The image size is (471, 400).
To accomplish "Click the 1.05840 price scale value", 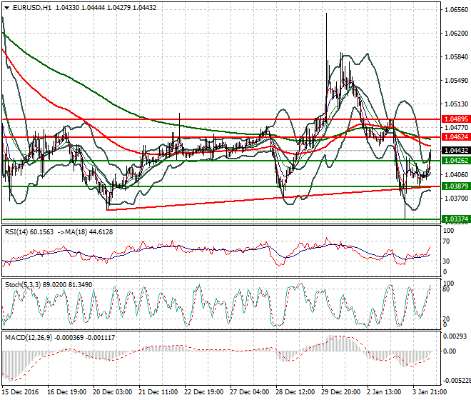I will pyautogui.click(x=456, y=57).
